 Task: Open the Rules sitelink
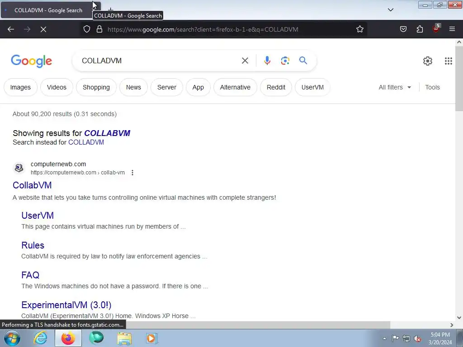point(33,245)
